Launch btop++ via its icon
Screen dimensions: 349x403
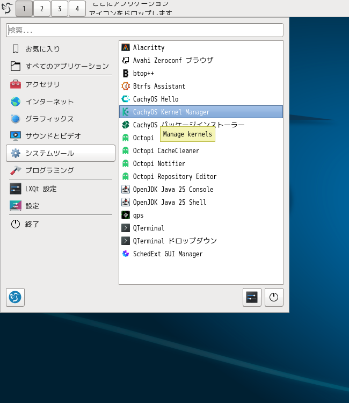pos(126,73)
